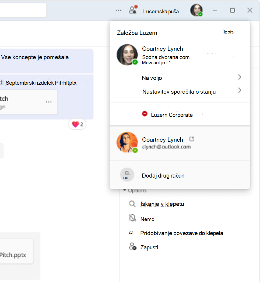260x282 pixels.
Task: Open the ellipsis menu on the file card
Action: (x=49, y=102)
